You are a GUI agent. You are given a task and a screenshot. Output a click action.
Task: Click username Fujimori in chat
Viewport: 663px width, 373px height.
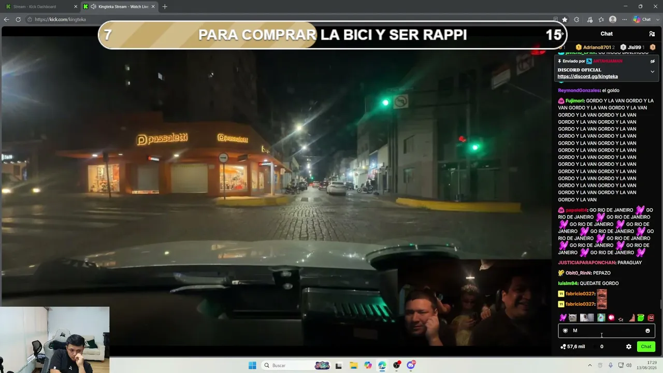[x=575, y=101]
